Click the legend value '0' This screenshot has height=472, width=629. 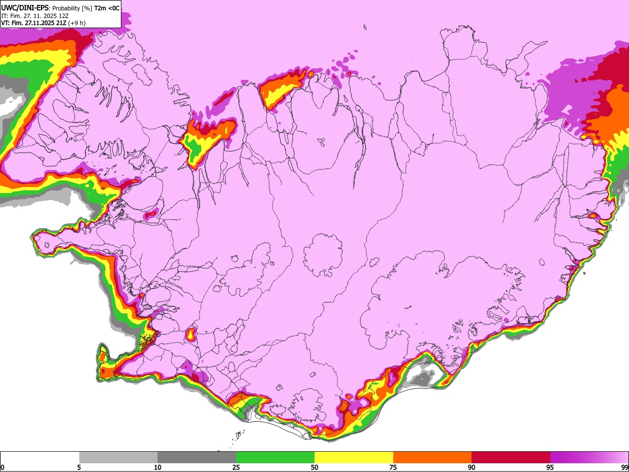click(x=2, y=468)
